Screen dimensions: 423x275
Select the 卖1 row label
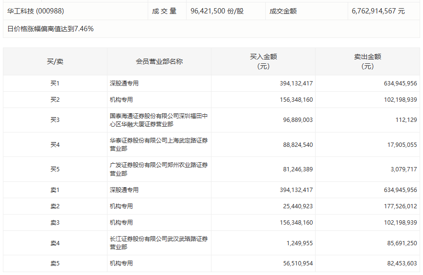coord(55,190)
